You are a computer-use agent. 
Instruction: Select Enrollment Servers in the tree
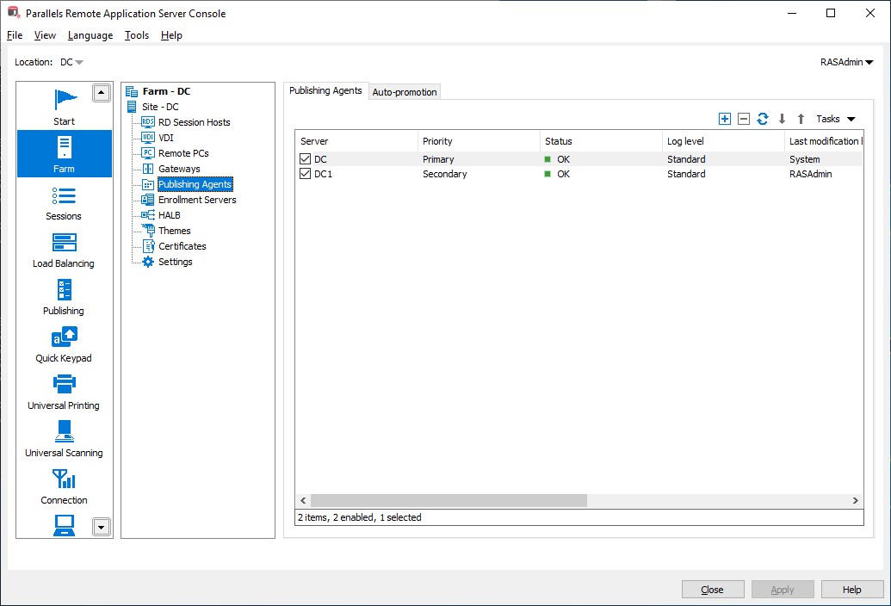[197, 200]
